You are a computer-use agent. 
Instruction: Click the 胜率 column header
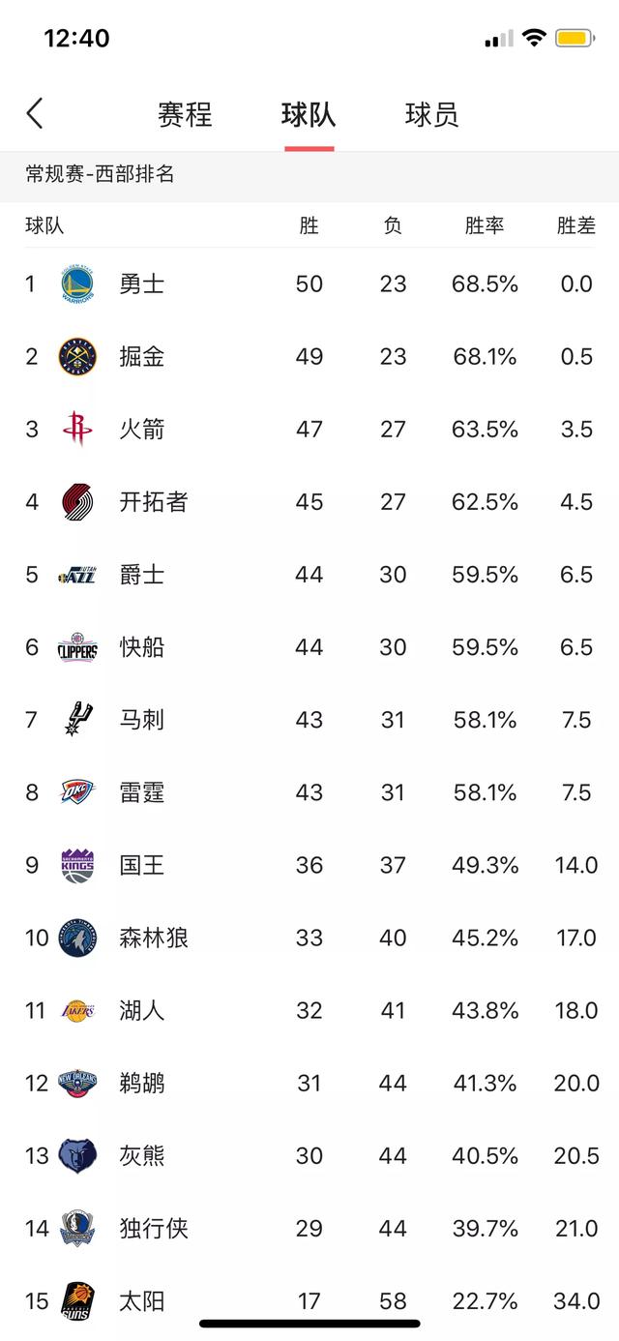click(x=485, y=226)
